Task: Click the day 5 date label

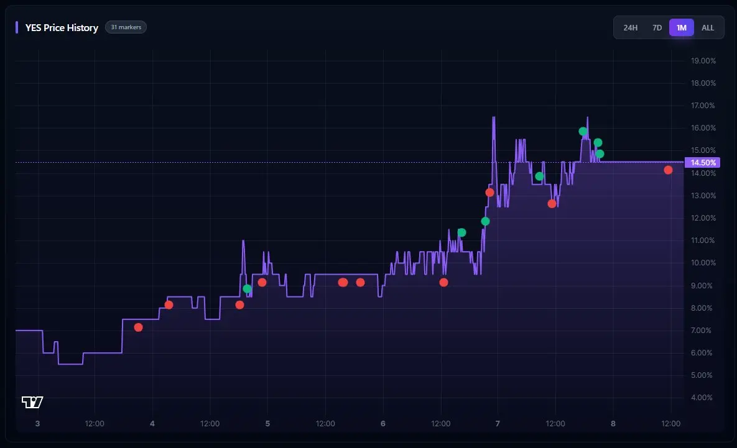Action: click(x=267, y=424)
